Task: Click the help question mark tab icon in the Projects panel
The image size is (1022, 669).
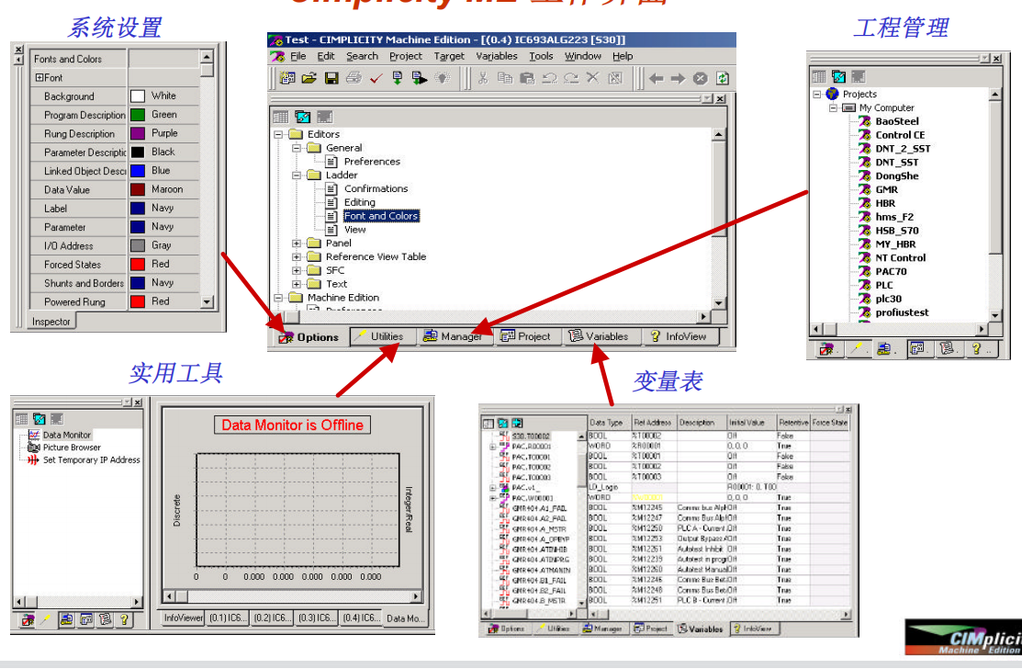Action: tap(976, 349)
